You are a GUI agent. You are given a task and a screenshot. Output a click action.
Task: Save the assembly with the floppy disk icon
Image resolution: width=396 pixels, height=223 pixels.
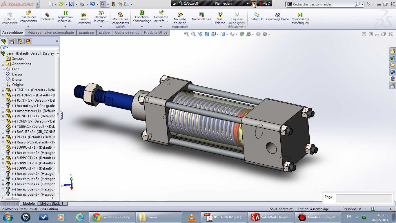[71, 4]
